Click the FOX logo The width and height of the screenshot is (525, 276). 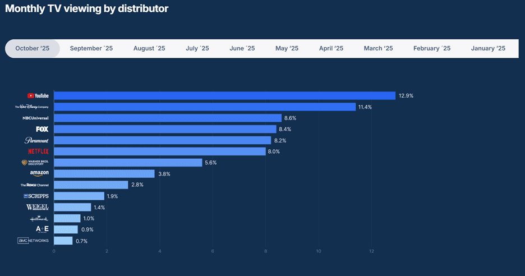click(42, 129)
